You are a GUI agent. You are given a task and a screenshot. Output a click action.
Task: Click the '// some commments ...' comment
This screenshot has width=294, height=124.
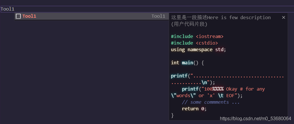211,102
